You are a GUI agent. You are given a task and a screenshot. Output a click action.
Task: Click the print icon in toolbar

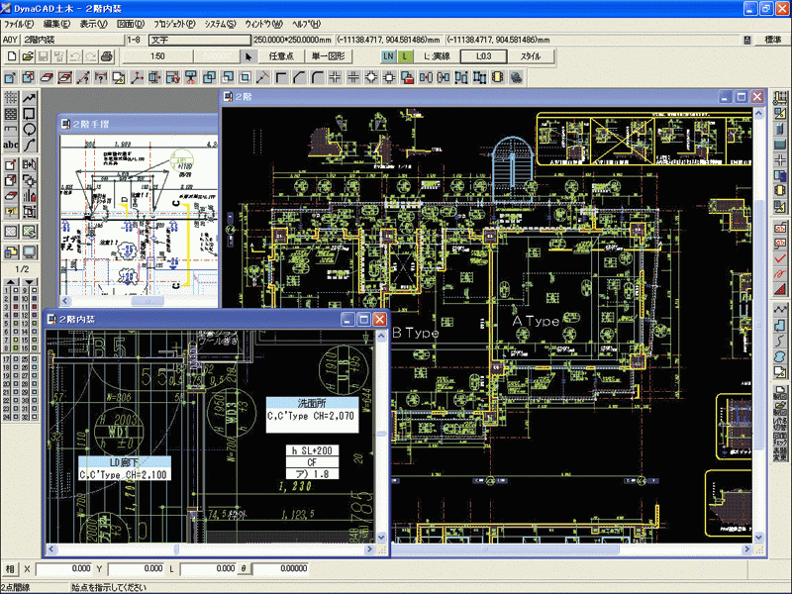106,57
